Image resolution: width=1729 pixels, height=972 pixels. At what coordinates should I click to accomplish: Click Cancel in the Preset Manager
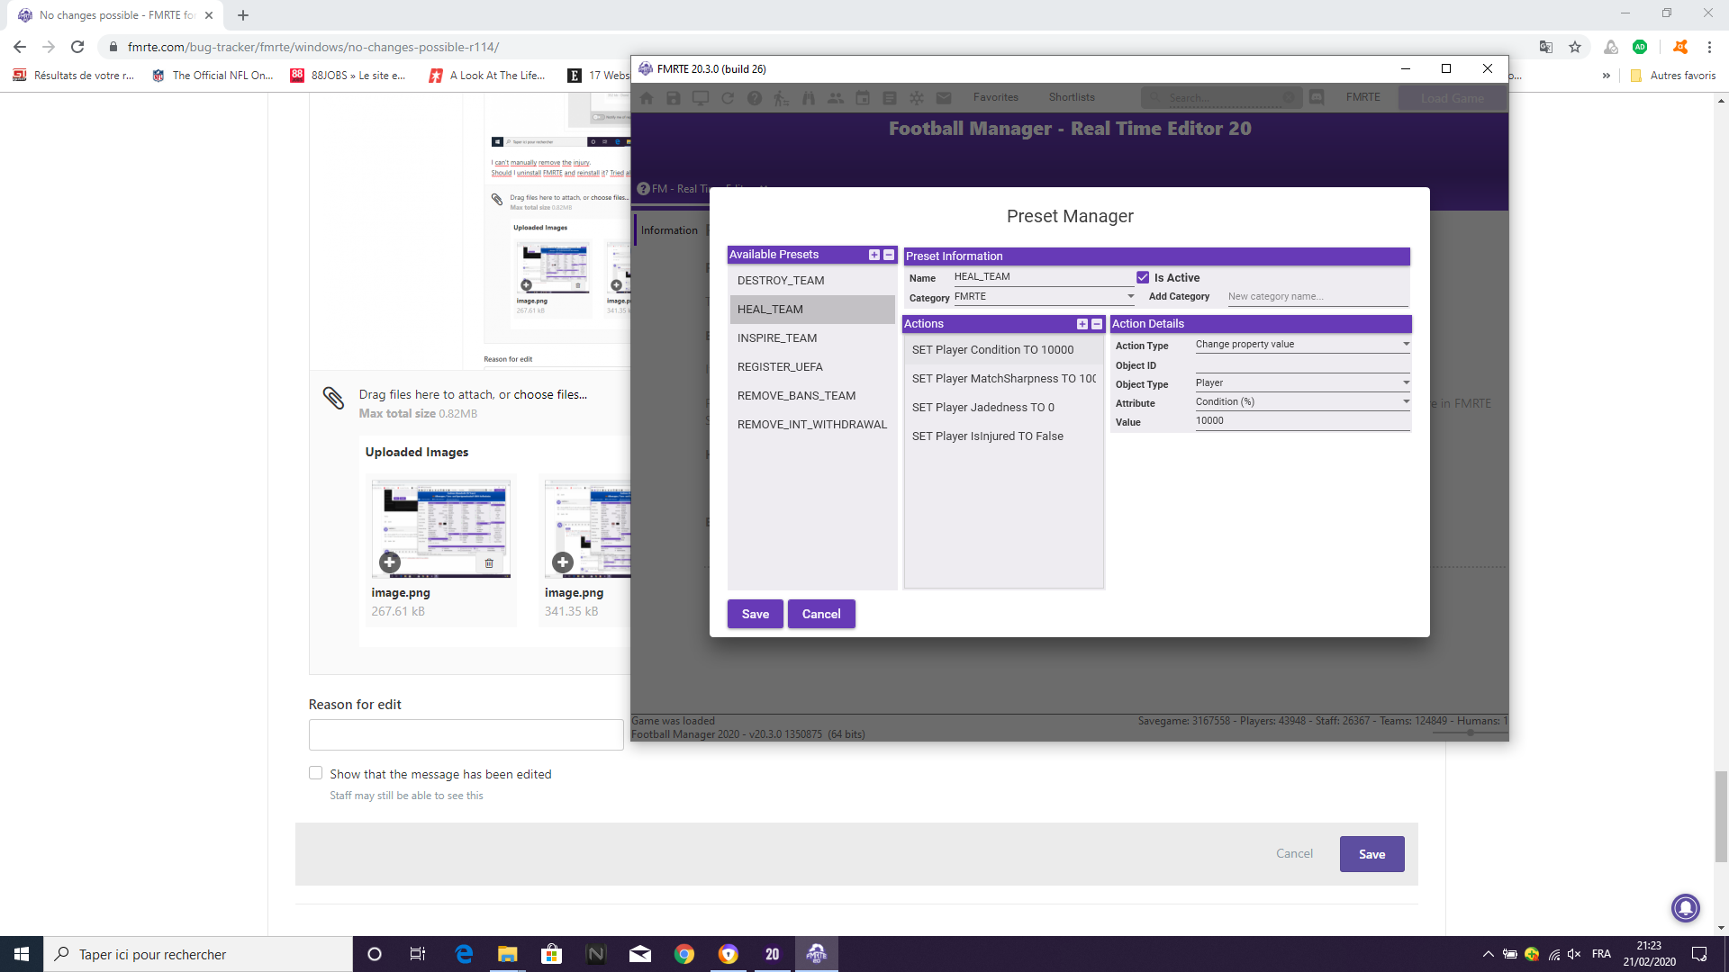(821, 614)
